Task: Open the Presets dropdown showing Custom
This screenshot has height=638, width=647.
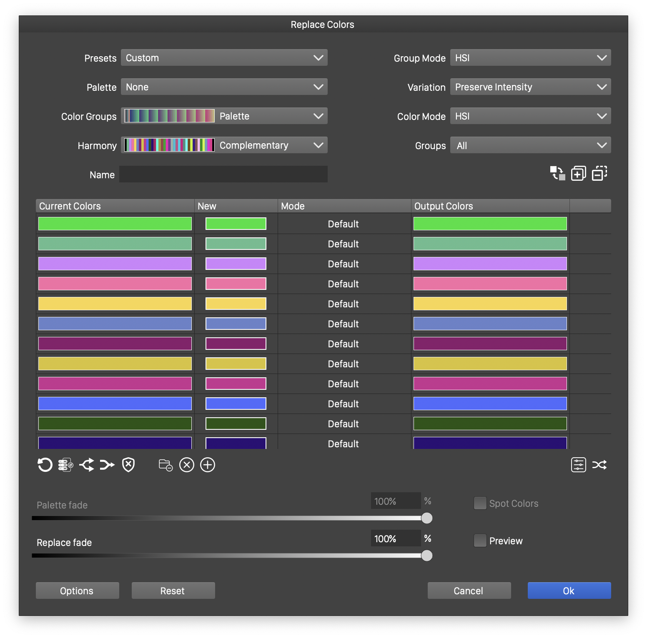Action: (224, 58)
